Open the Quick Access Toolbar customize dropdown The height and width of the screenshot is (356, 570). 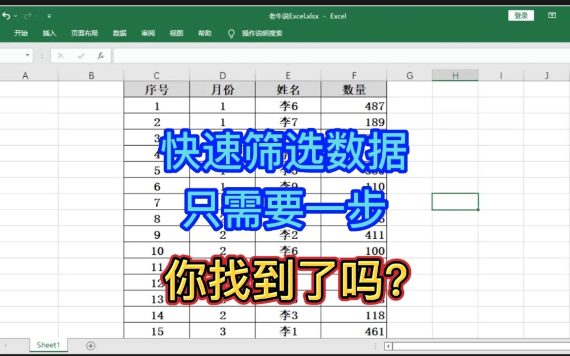(x=49, y=15)
